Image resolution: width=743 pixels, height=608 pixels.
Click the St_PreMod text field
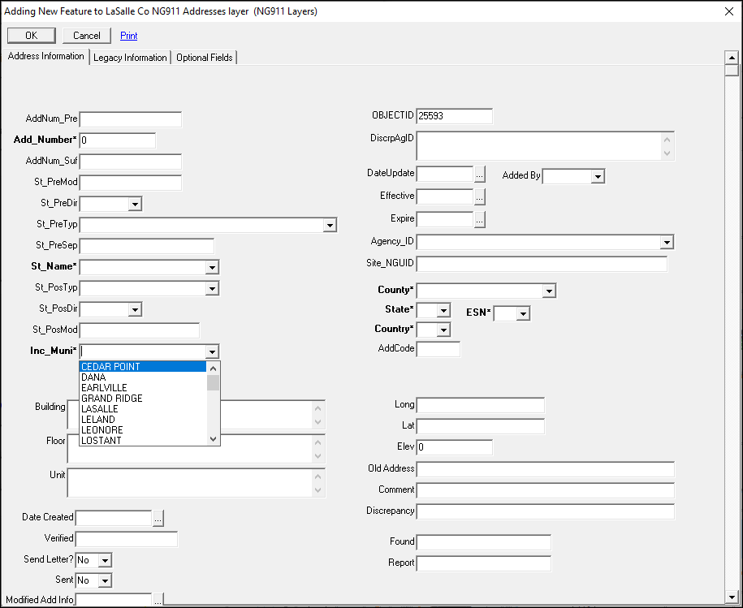pyautogui.click(x=130, y=183)
